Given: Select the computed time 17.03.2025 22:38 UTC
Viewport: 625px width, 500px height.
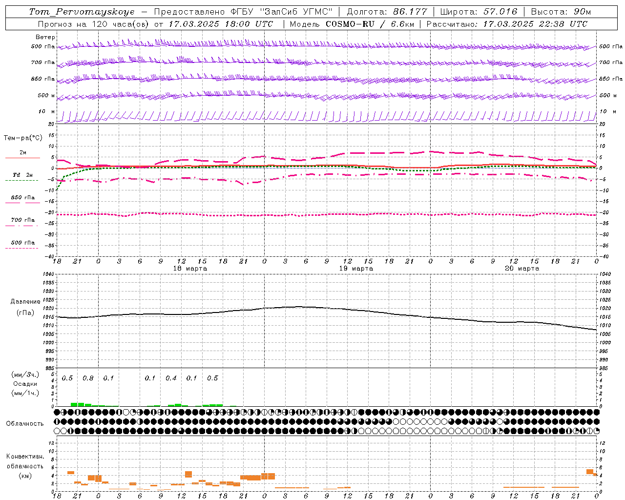Looking at the screenshot, I should click(x=535, y=24).
